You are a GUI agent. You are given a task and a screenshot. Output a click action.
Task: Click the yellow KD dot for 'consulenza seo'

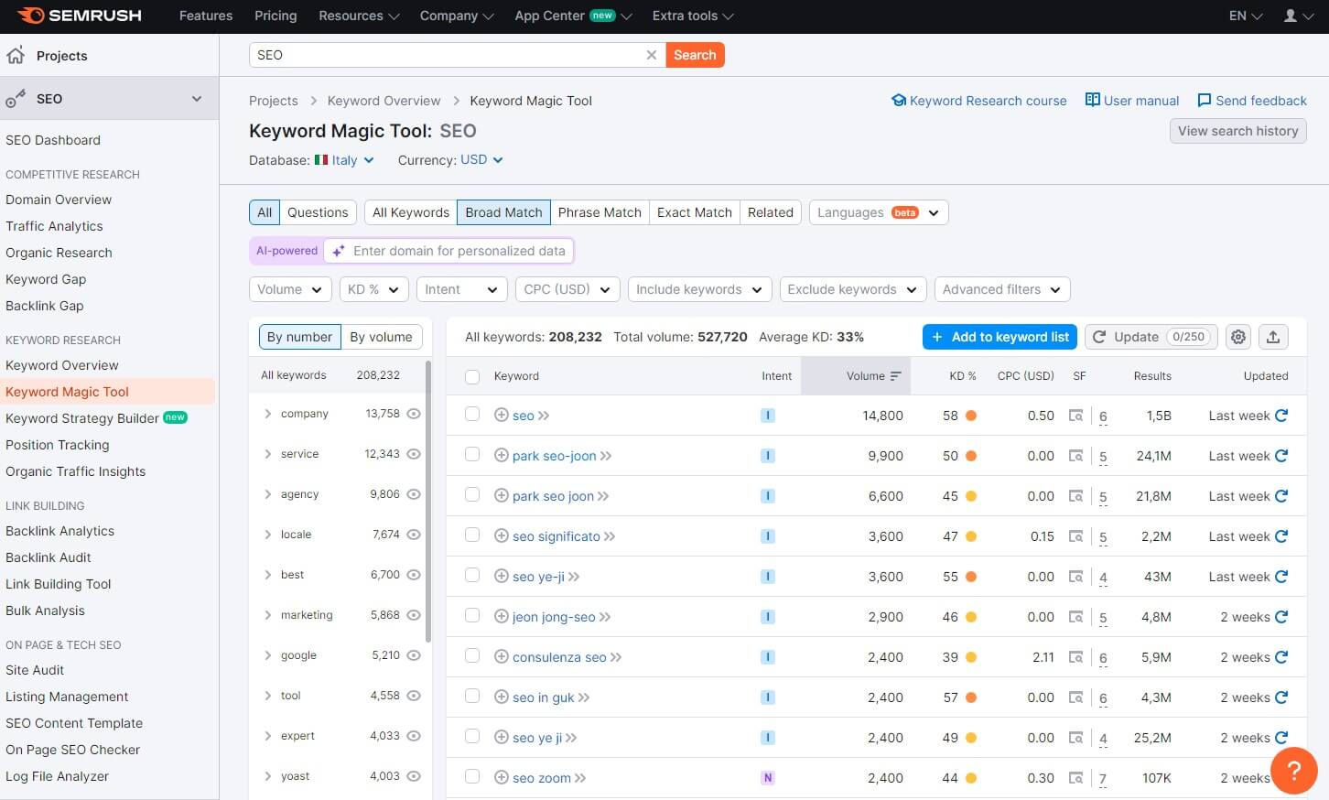click(x=971, y=657)
